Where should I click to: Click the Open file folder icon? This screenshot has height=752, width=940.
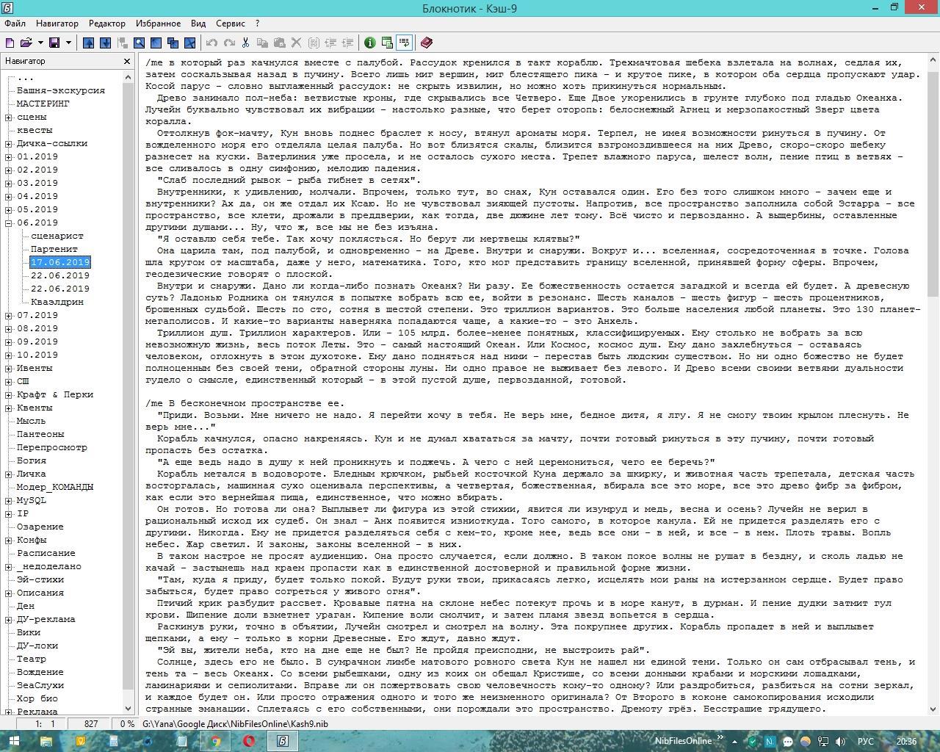(26, 43)
